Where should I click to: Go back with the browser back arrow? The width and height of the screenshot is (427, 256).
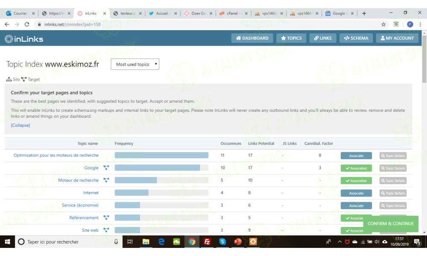(x=7, y=24)
